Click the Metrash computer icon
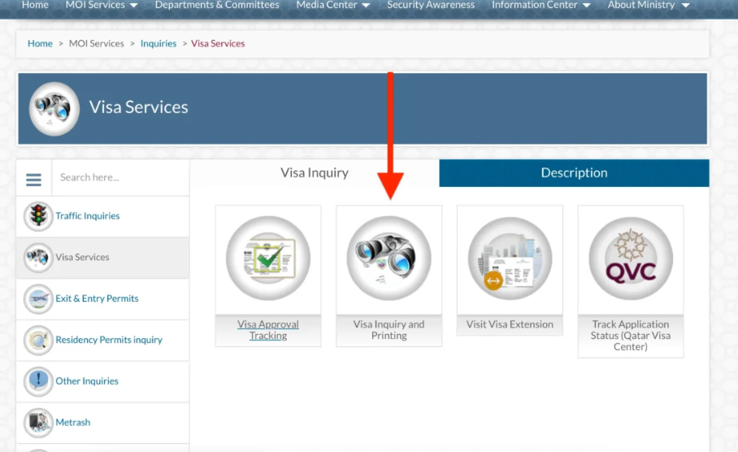This screenshot has width=738, height=452. (38, 423)
